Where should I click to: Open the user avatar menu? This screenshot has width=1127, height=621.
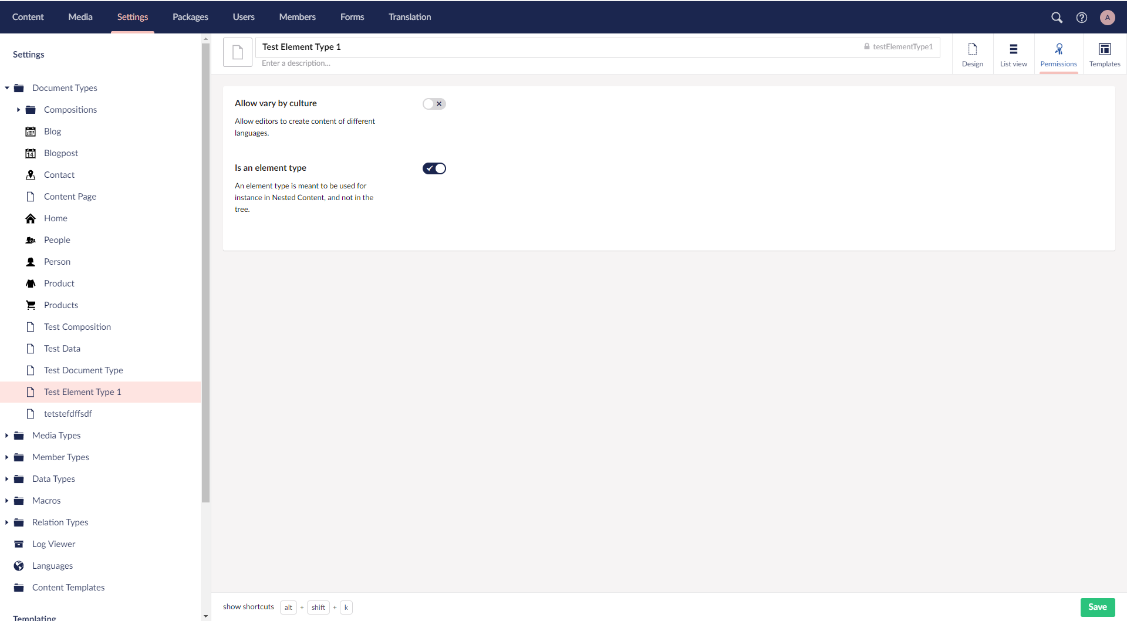1107,18
